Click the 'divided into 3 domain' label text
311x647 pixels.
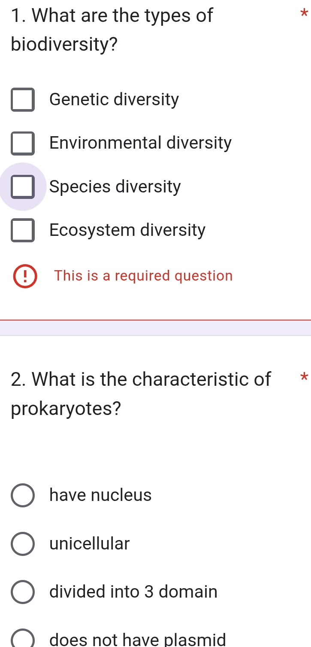tap(133, 592)
